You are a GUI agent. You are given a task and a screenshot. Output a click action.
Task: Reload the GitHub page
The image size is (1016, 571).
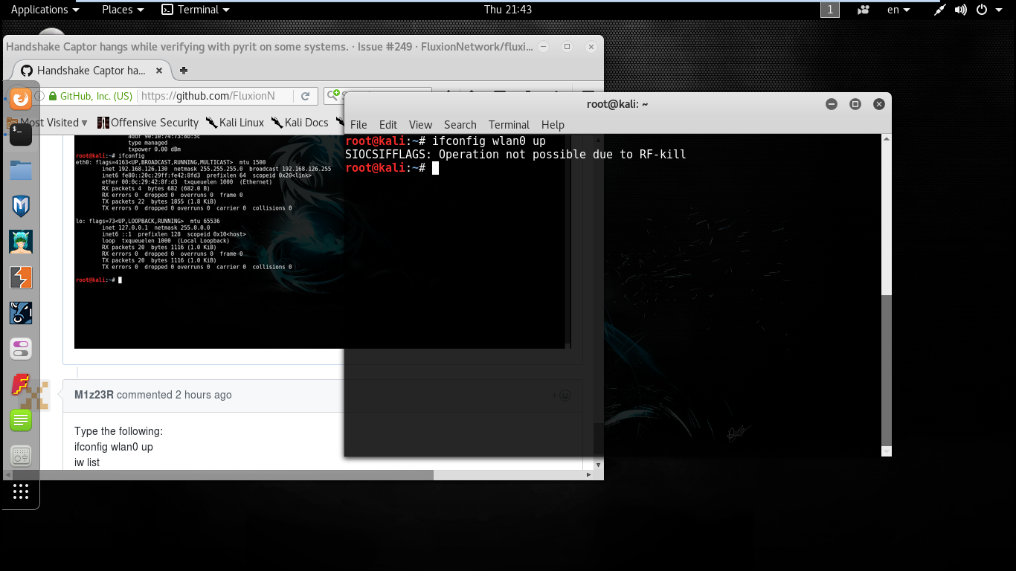(305, 96)
